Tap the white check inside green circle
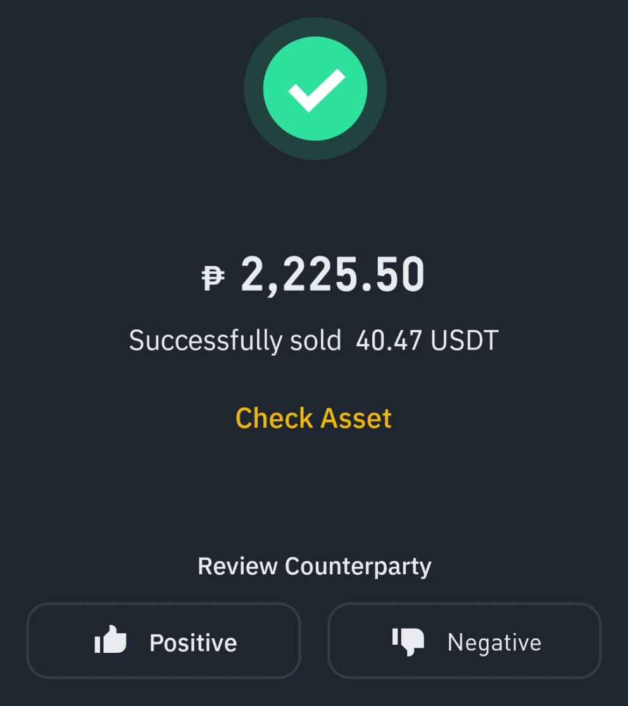 (317, 90)
